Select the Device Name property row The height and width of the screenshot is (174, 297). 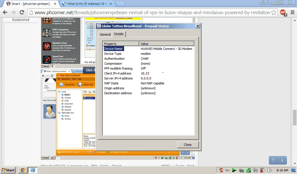pos(148,49)
